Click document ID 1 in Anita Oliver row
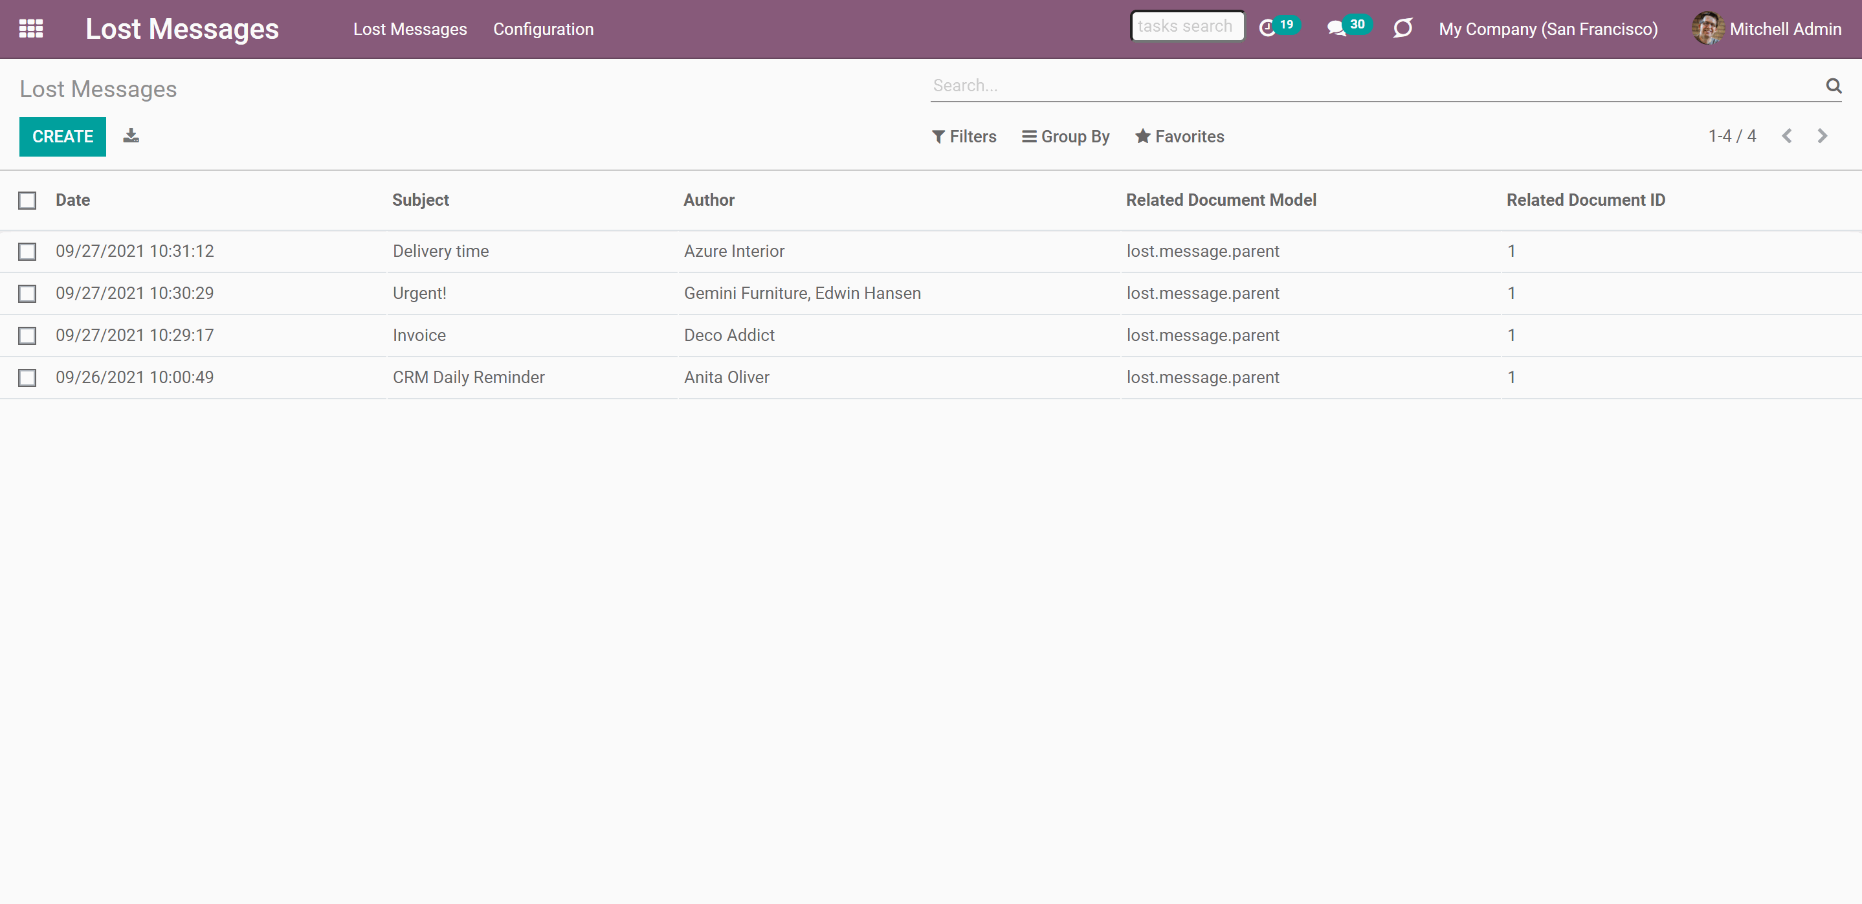 [1511, 377]
